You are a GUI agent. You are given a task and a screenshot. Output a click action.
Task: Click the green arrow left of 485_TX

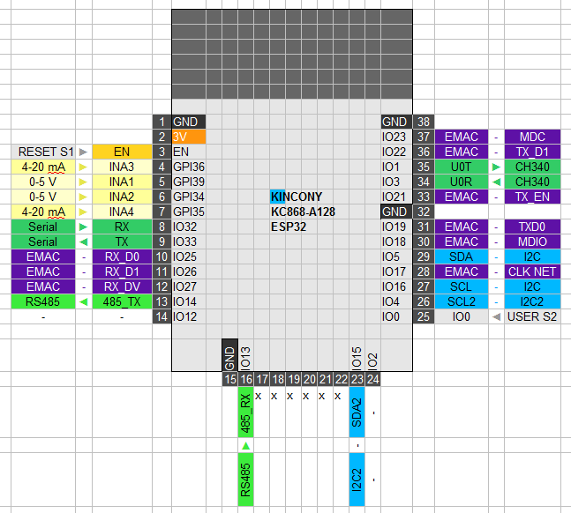coord(83,301)
